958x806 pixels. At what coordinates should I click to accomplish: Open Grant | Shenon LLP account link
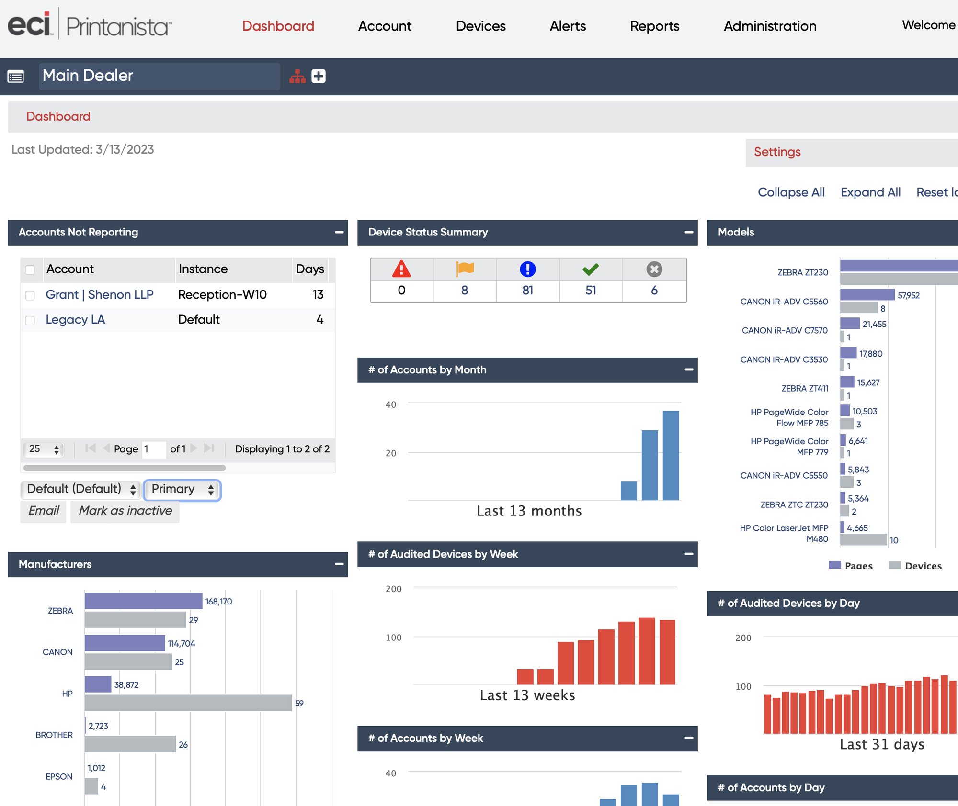pos(100,295)
